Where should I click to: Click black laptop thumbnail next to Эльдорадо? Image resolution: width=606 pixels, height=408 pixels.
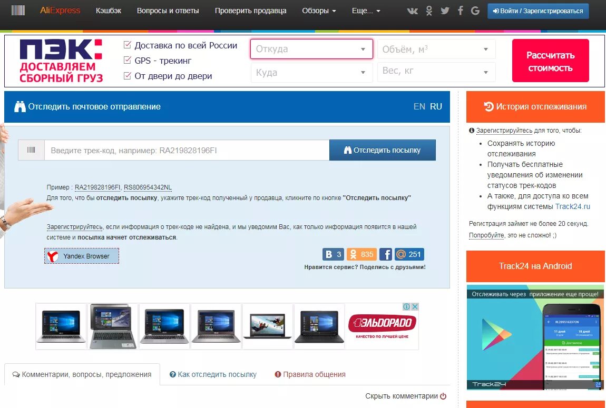(x=319, y=326)
